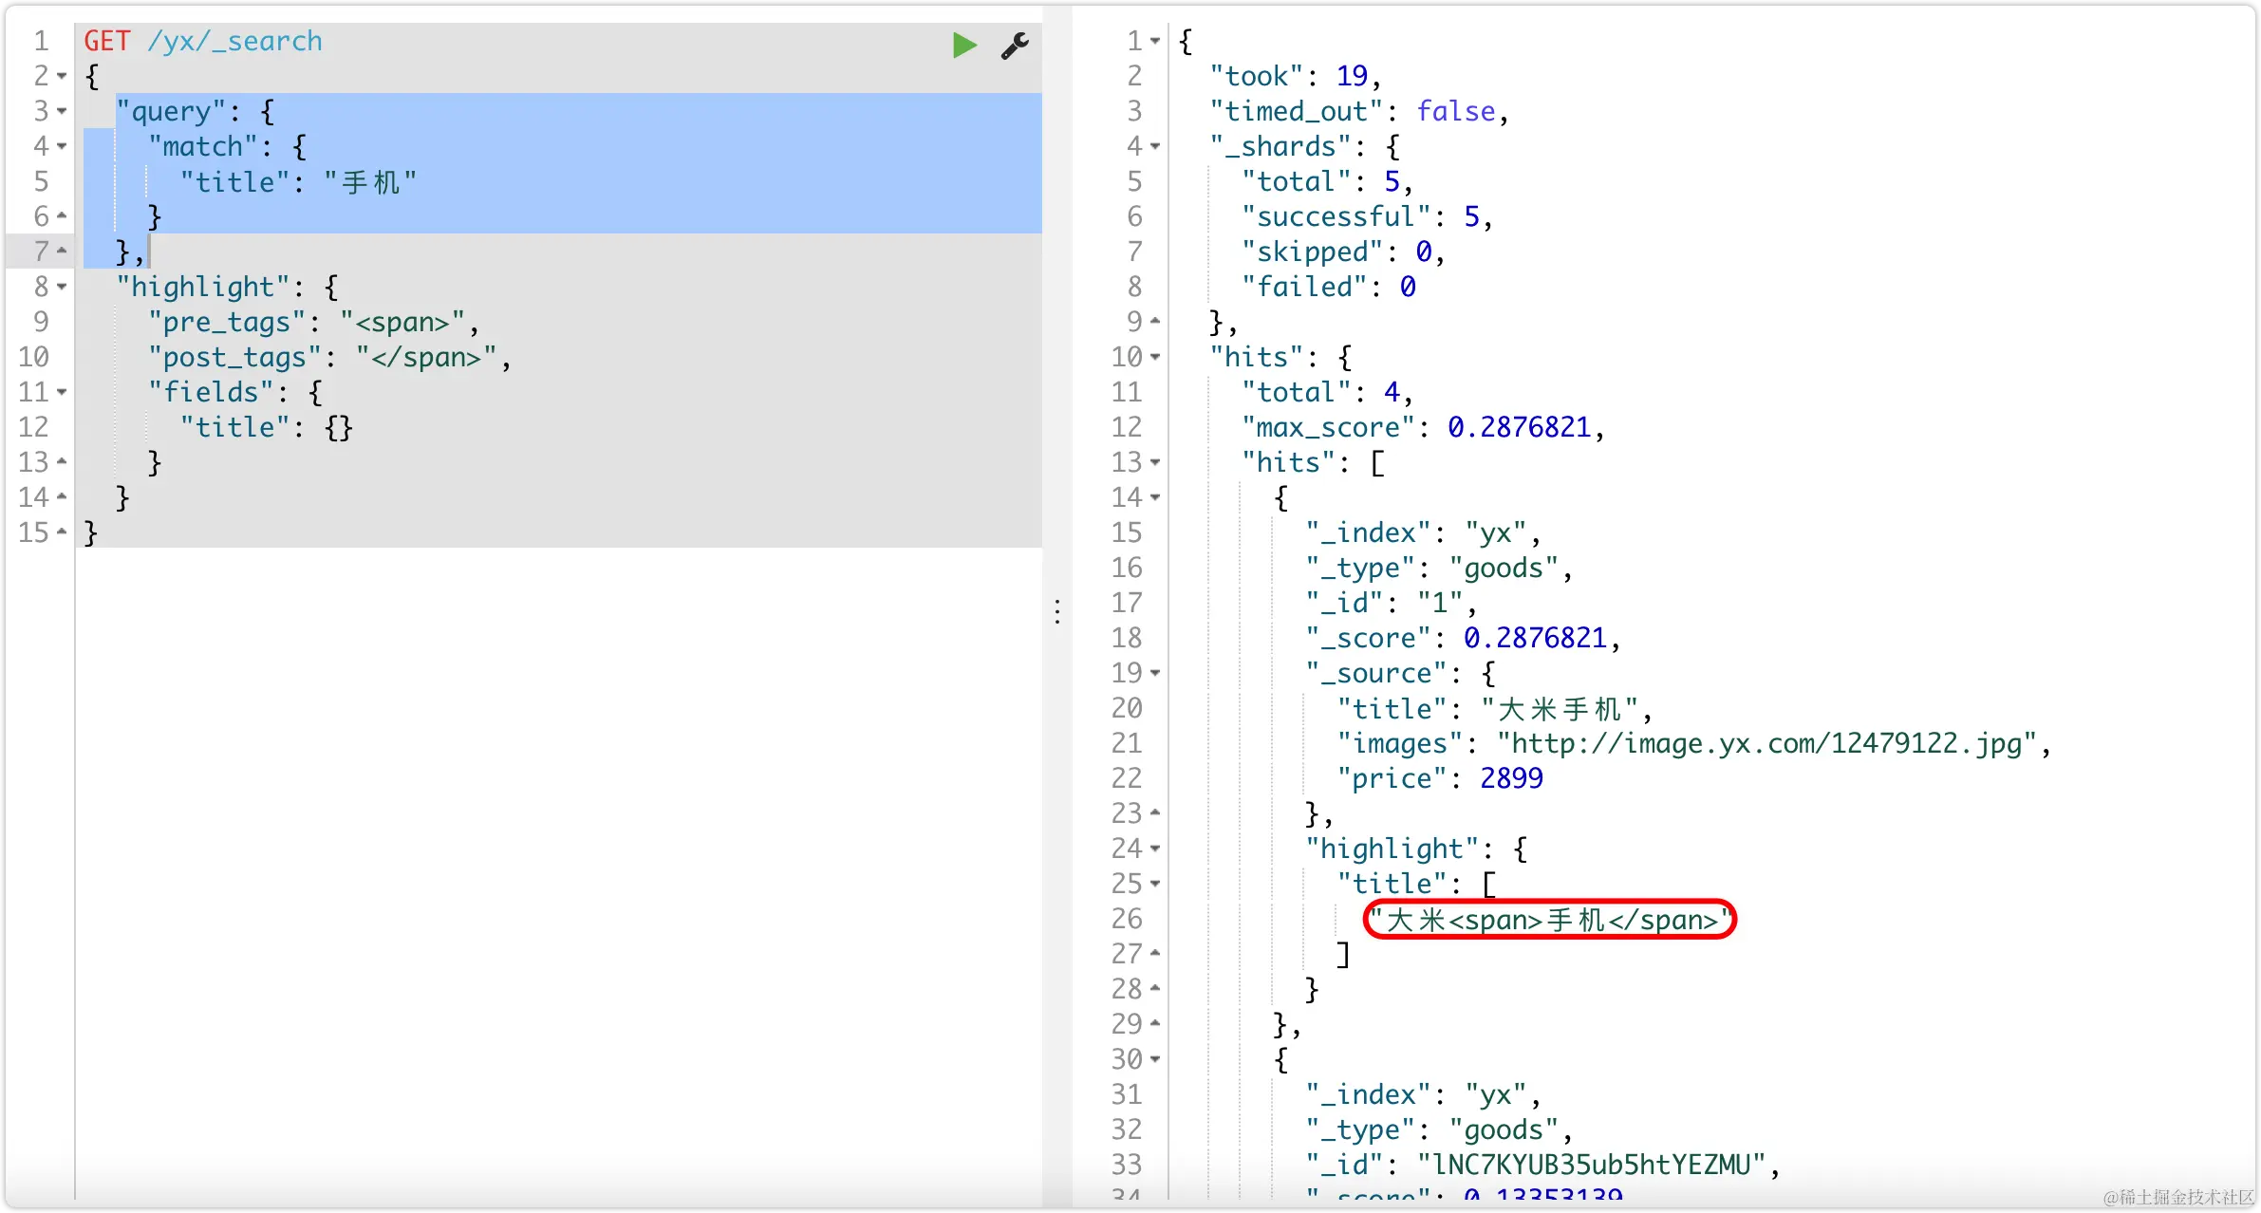This screenshot has height=1213, width=2261.
Task: Run the request with green play button
Action: click(x=964, y=45)
